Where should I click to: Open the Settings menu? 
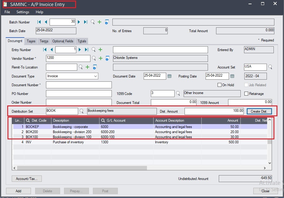click(23, 12)
